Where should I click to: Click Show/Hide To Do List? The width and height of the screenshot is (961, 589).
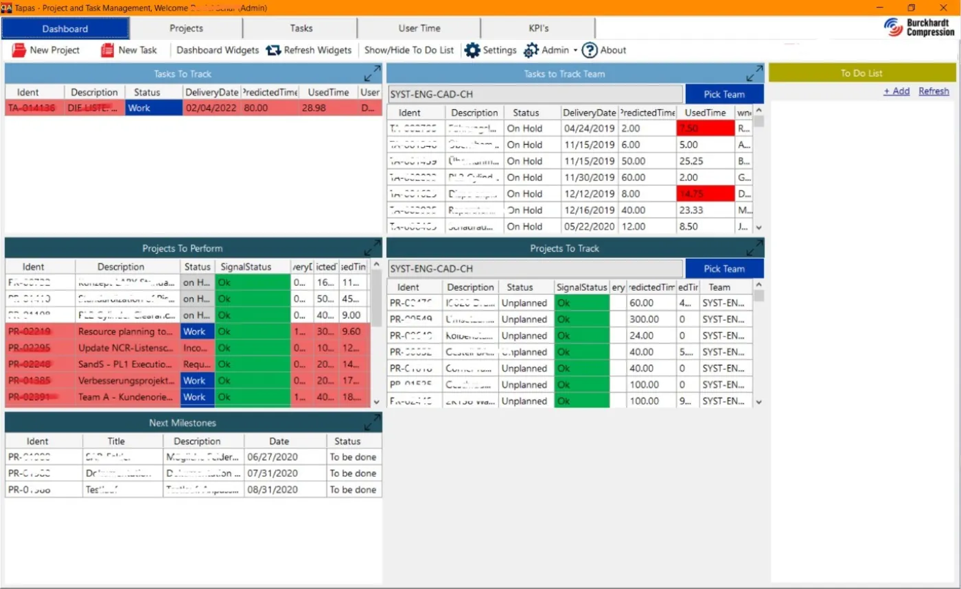tap(409, 50)
